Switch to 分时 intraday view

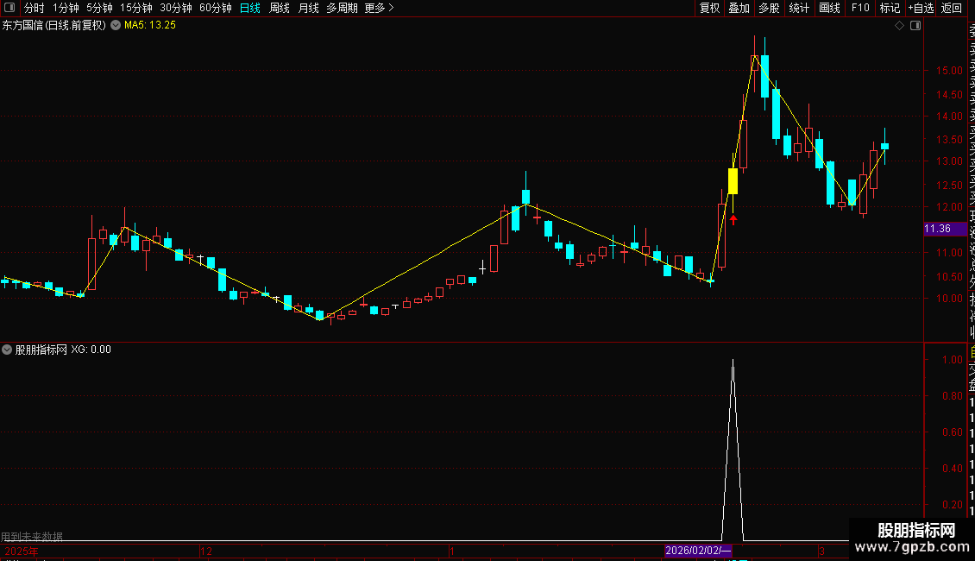(x=35, y=8)
